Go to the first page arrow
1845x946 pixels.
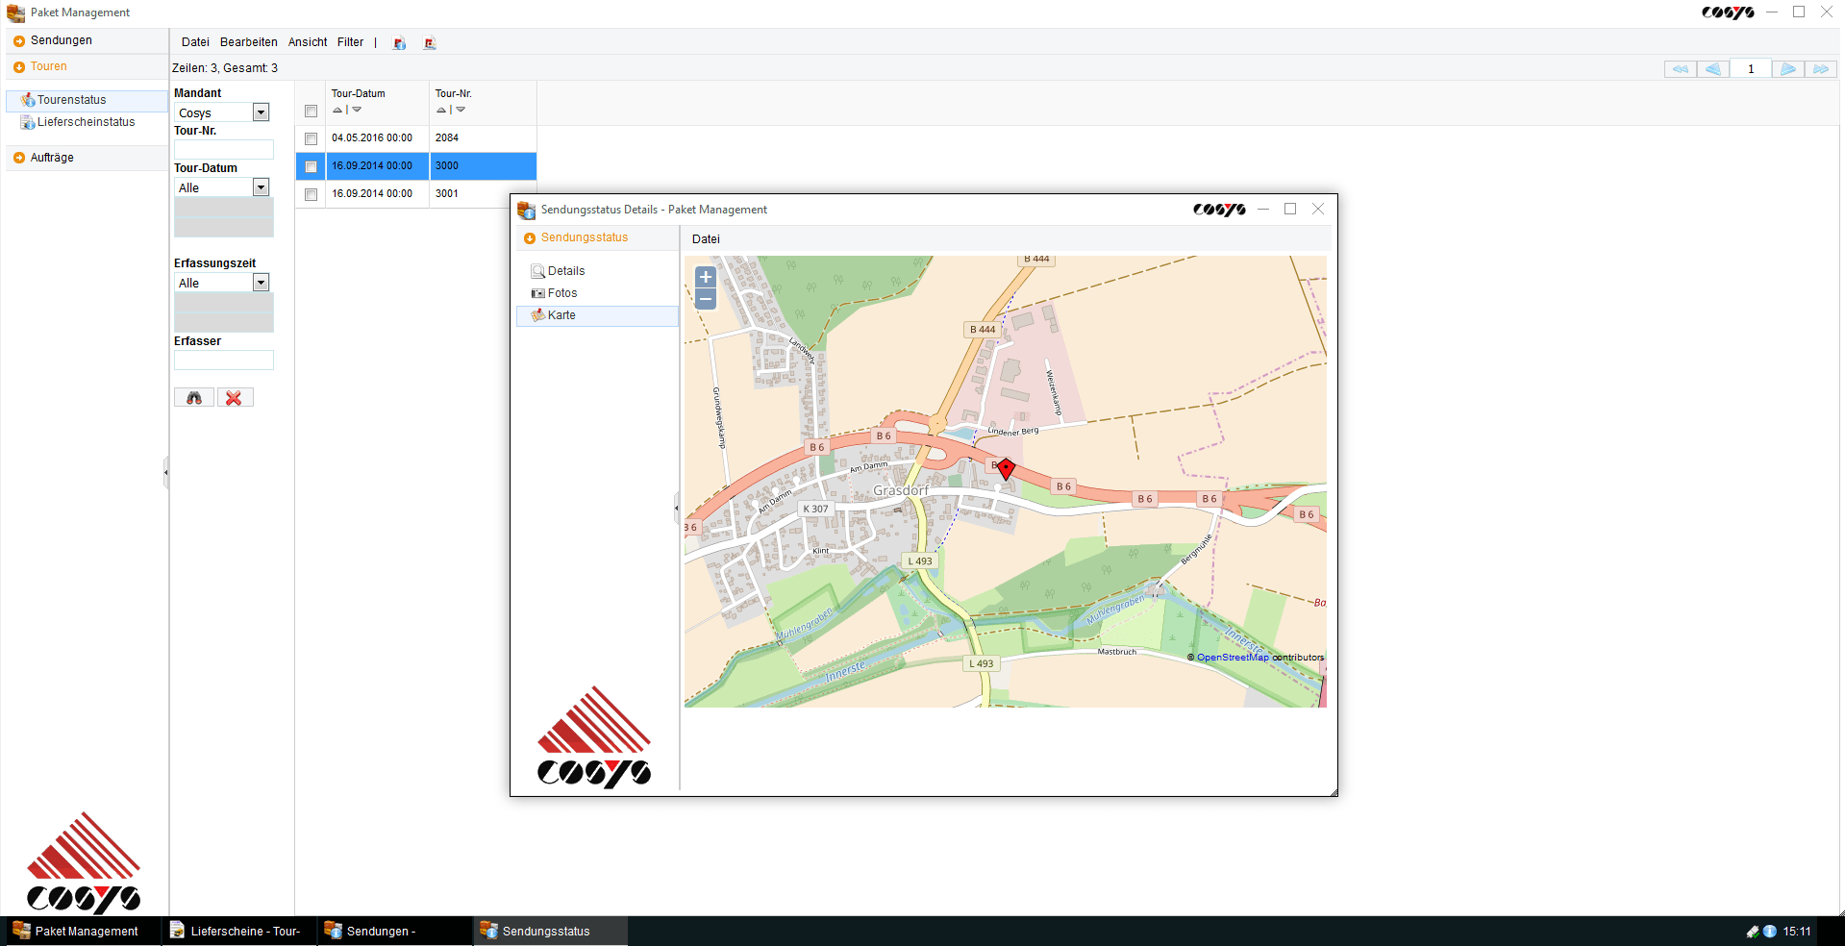point(1681,69)
